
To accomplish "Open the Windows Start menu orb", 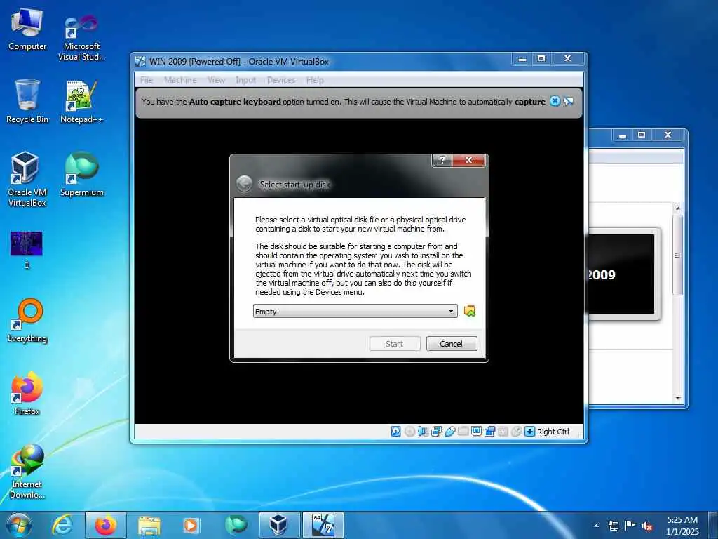I will click(19, 525).
